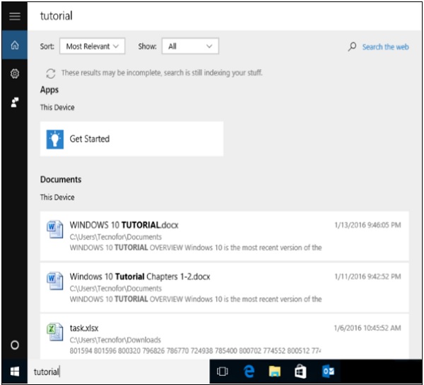Open the Windows Start button
This screenshot has width=424, height=385.
pos(14,371)
